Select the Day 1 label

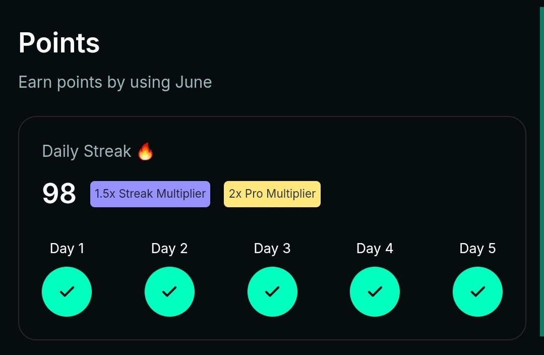tap(67, 249)
